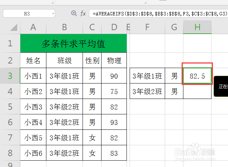Click 女 gender cell in 小西6 row

tap(92, 153)
